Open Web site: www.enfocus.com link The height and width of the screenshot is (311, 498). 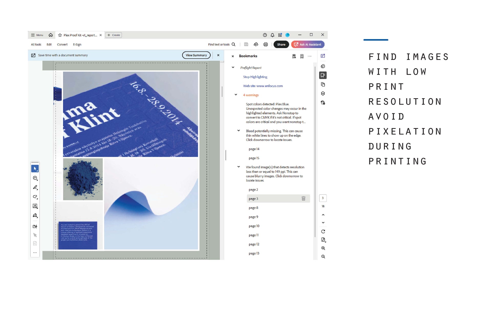tap(263, 86)
